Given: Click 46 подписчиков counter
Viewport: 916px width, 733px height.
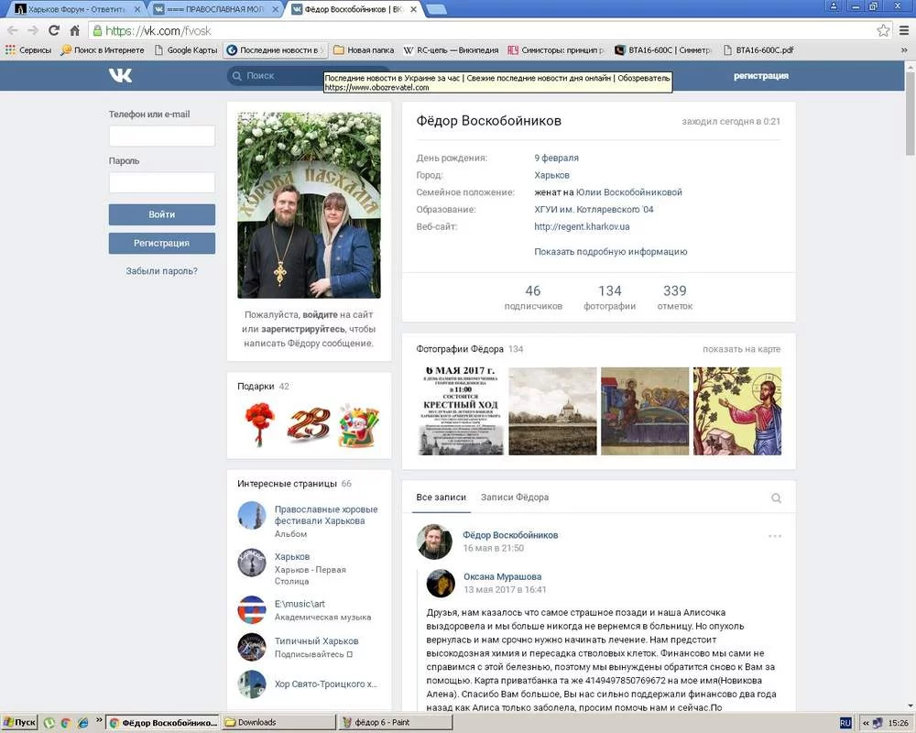Looking at the screenshot, I should tap(533, 297).
